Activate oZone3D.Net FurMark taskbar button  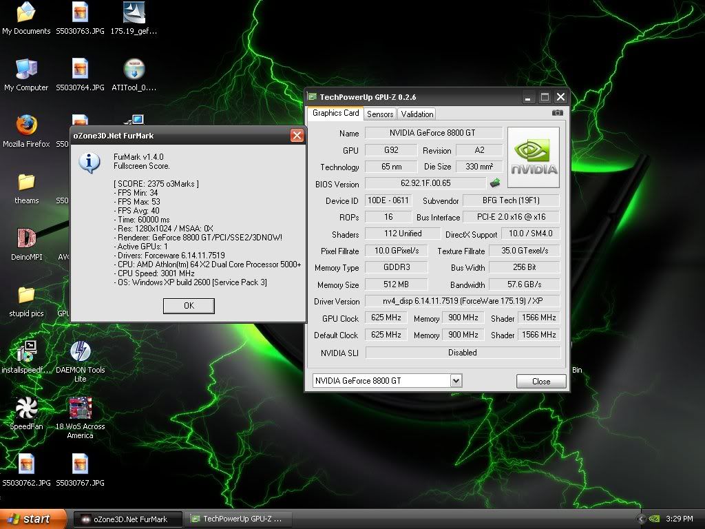pos(128,519)
